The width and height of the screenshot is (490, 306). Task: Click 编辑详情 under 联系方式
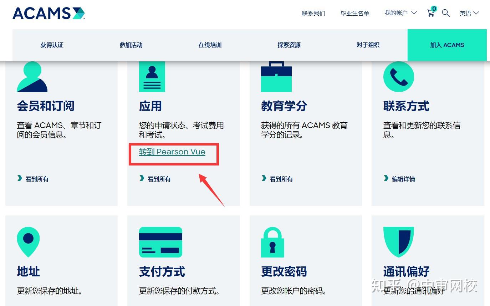(x=399, y=179)
